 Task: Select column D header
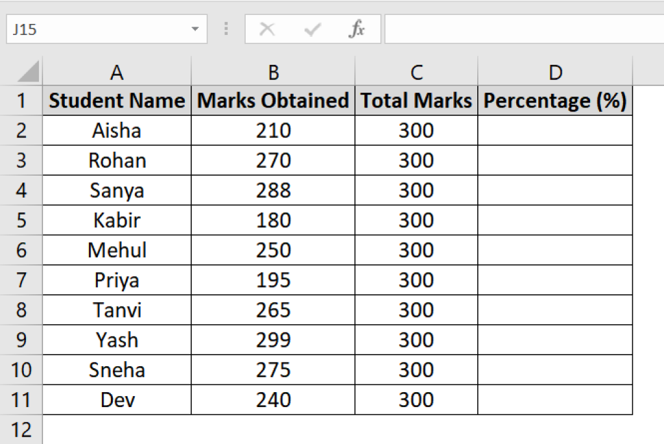pyautogui.click(x=555, y=72)
